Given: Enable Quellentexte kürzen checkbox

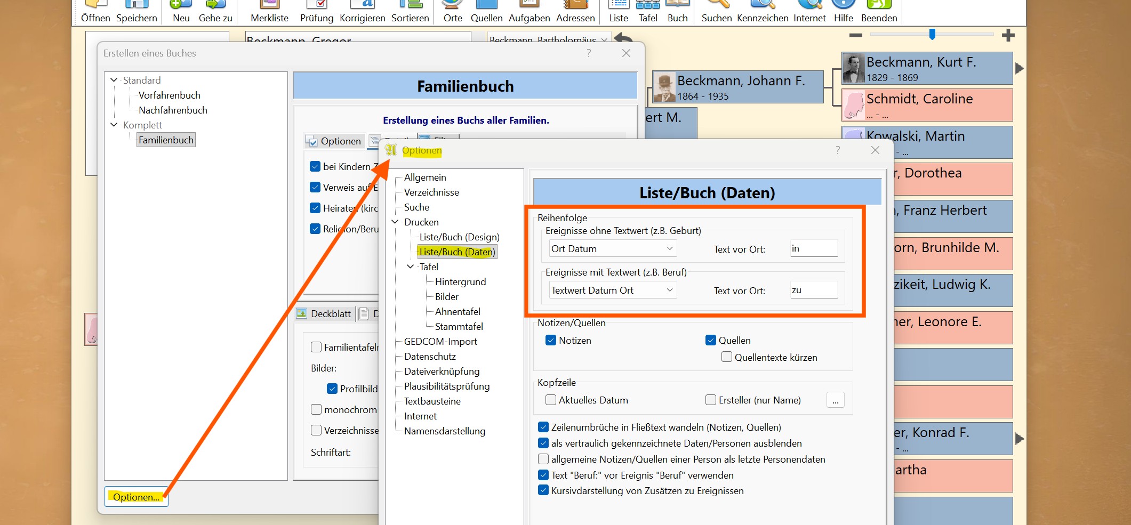Looking at the screenshot, I should (x=727, y=357).
